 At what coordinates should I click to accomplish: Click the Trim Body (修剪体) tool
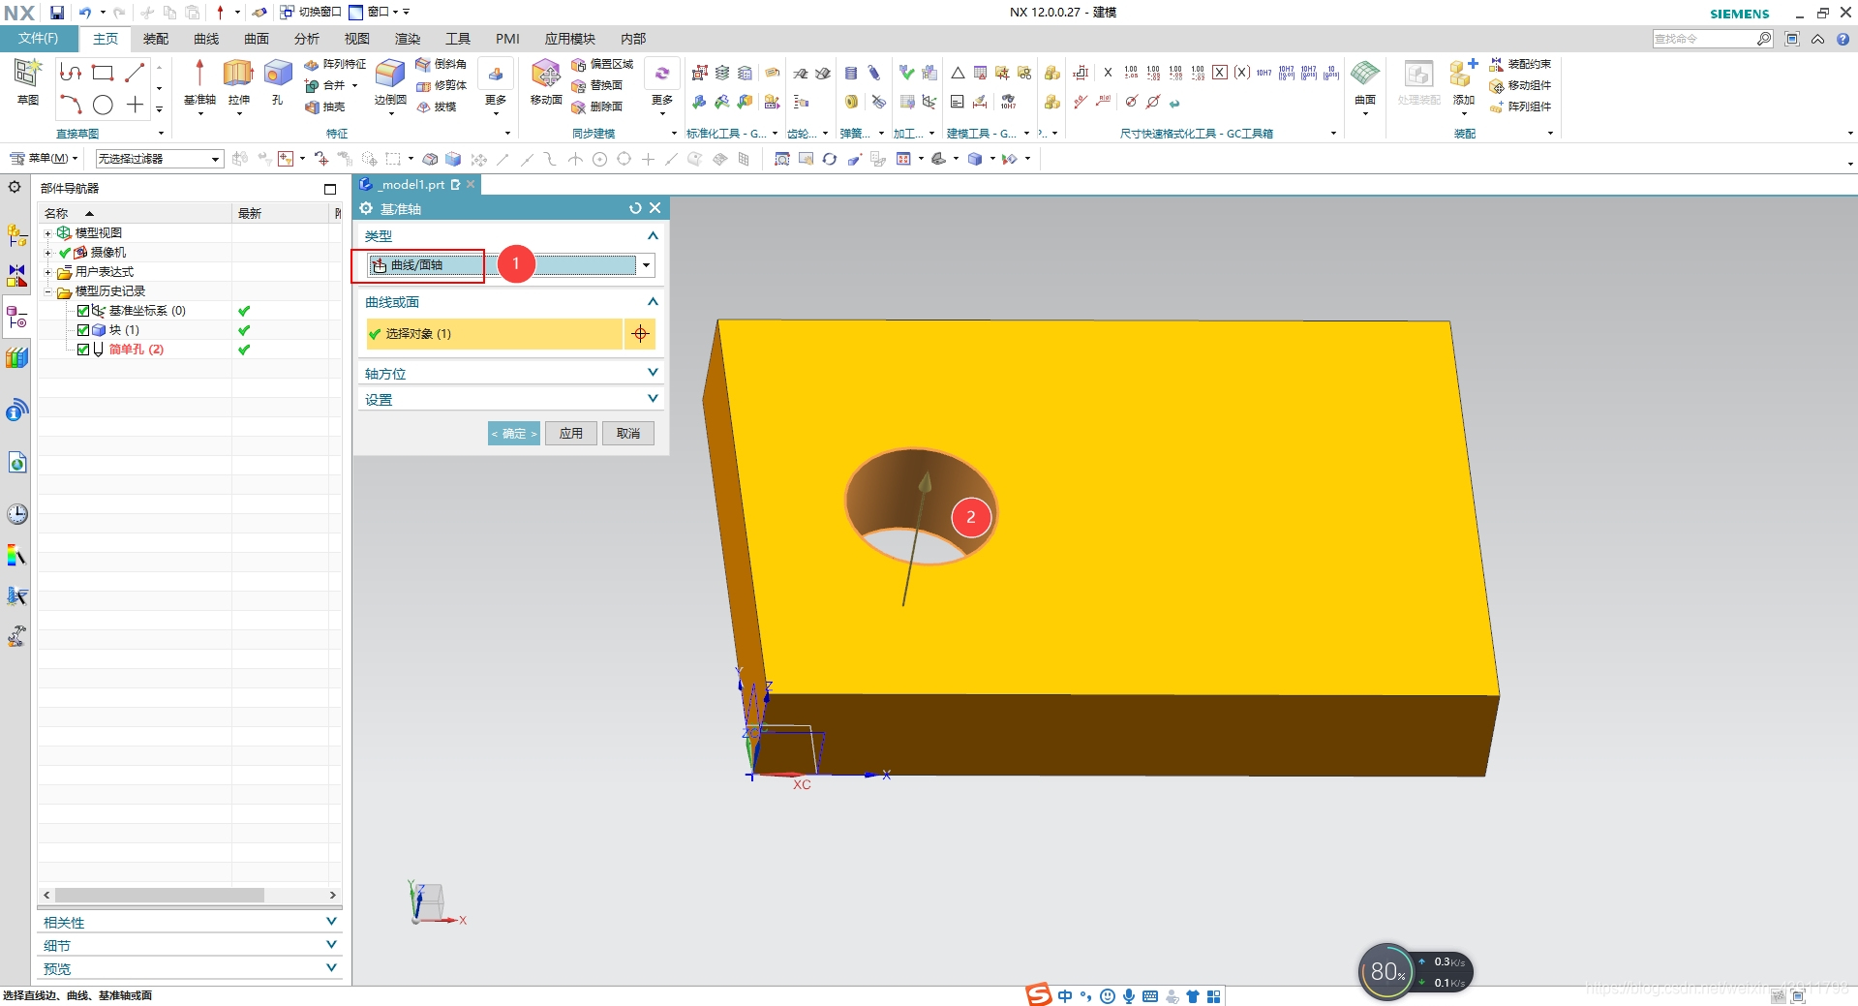click(x=441, y=85)
